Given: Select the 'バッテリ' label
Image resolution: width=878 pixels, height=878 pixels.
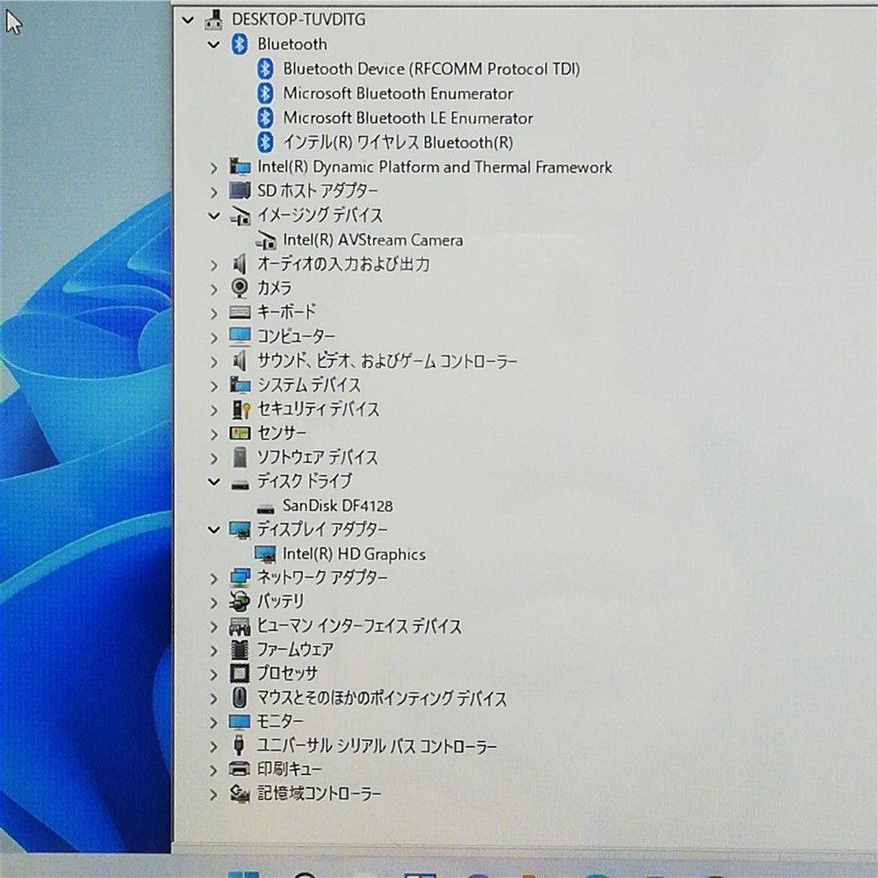Looking at the screenshot, I should [280, 601].
